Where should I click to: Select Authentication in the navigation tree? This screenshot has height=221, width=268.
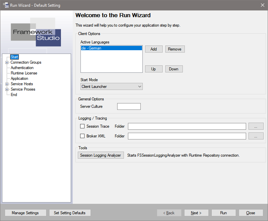click(22, 68)
